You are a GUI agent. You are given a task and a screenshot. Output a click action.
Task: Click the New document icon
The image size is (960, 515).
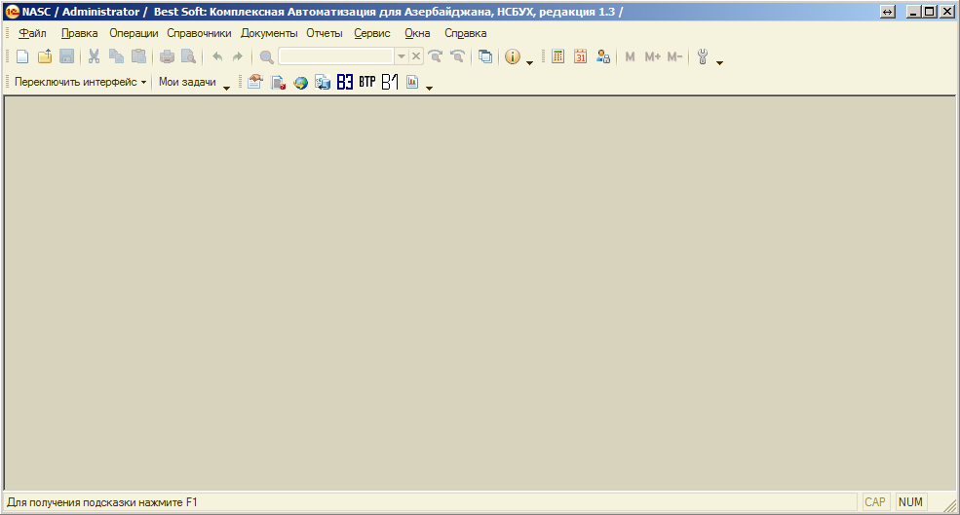22,57
